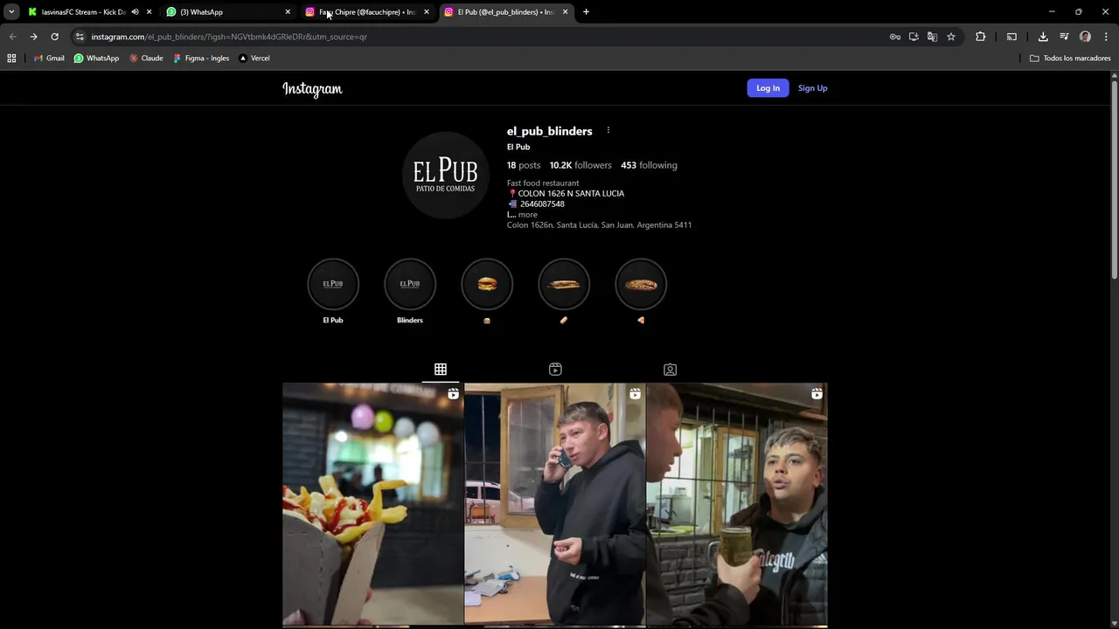Open the 453 following list
This screenshot has width=1119, height=629.
(x=649, y=165)
